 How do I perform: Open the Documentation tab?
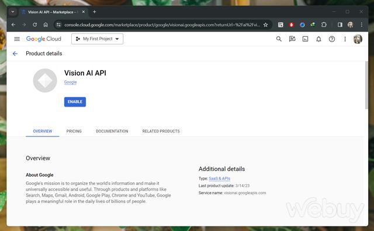pos(112,131)
